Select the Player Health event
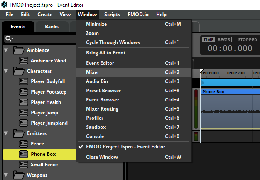The height and width of the screenshot is (180, 260). [x=46, y=102]
